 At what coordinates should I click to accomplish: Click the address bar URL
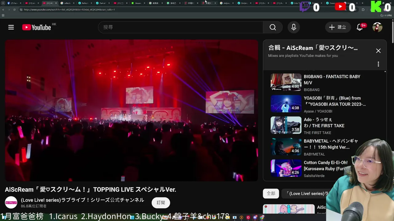coord(69,10)
